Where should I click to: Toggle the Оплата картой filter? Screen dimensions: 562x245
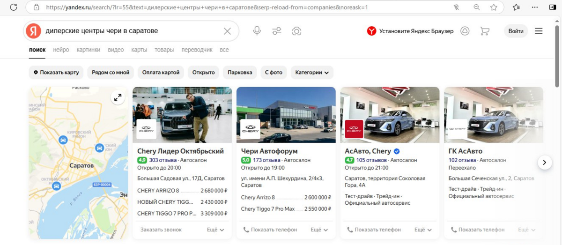[x=161, y=73]
